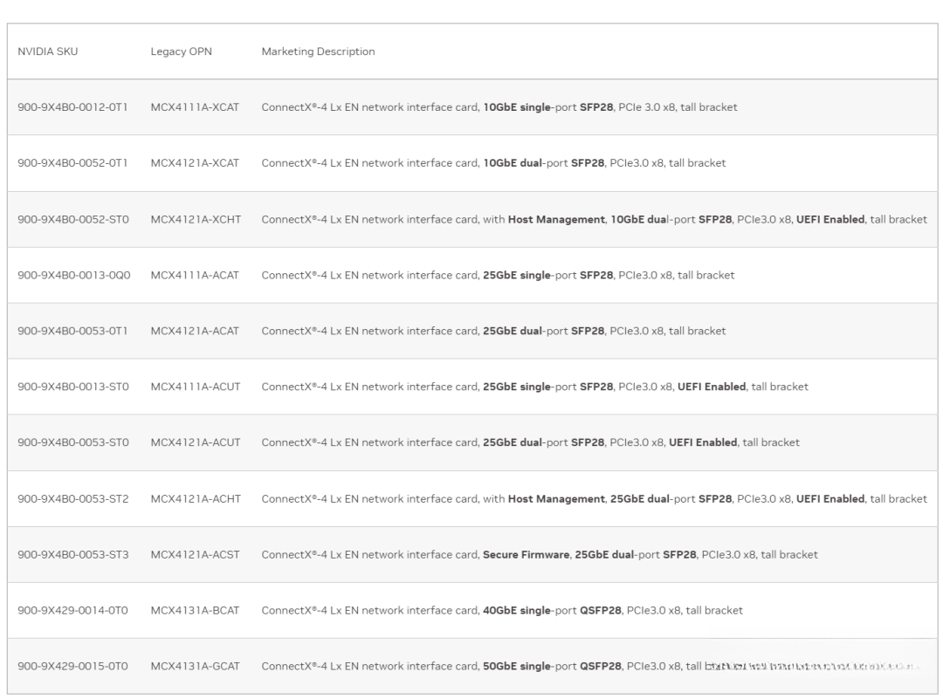Click legacy OPN MCX4121A-ACAT
943x699 pixels.
tap(195, 331)
